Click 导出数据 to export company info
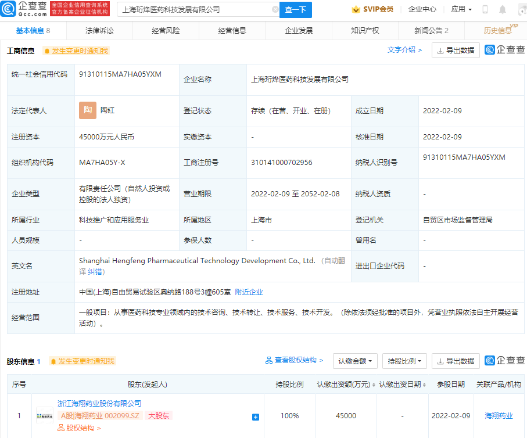Screen dimensions: 527x438 [x=455, y=51]
